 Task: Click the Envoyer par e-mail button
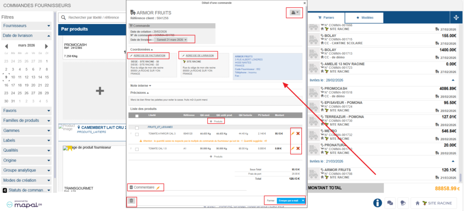(288, 201)
